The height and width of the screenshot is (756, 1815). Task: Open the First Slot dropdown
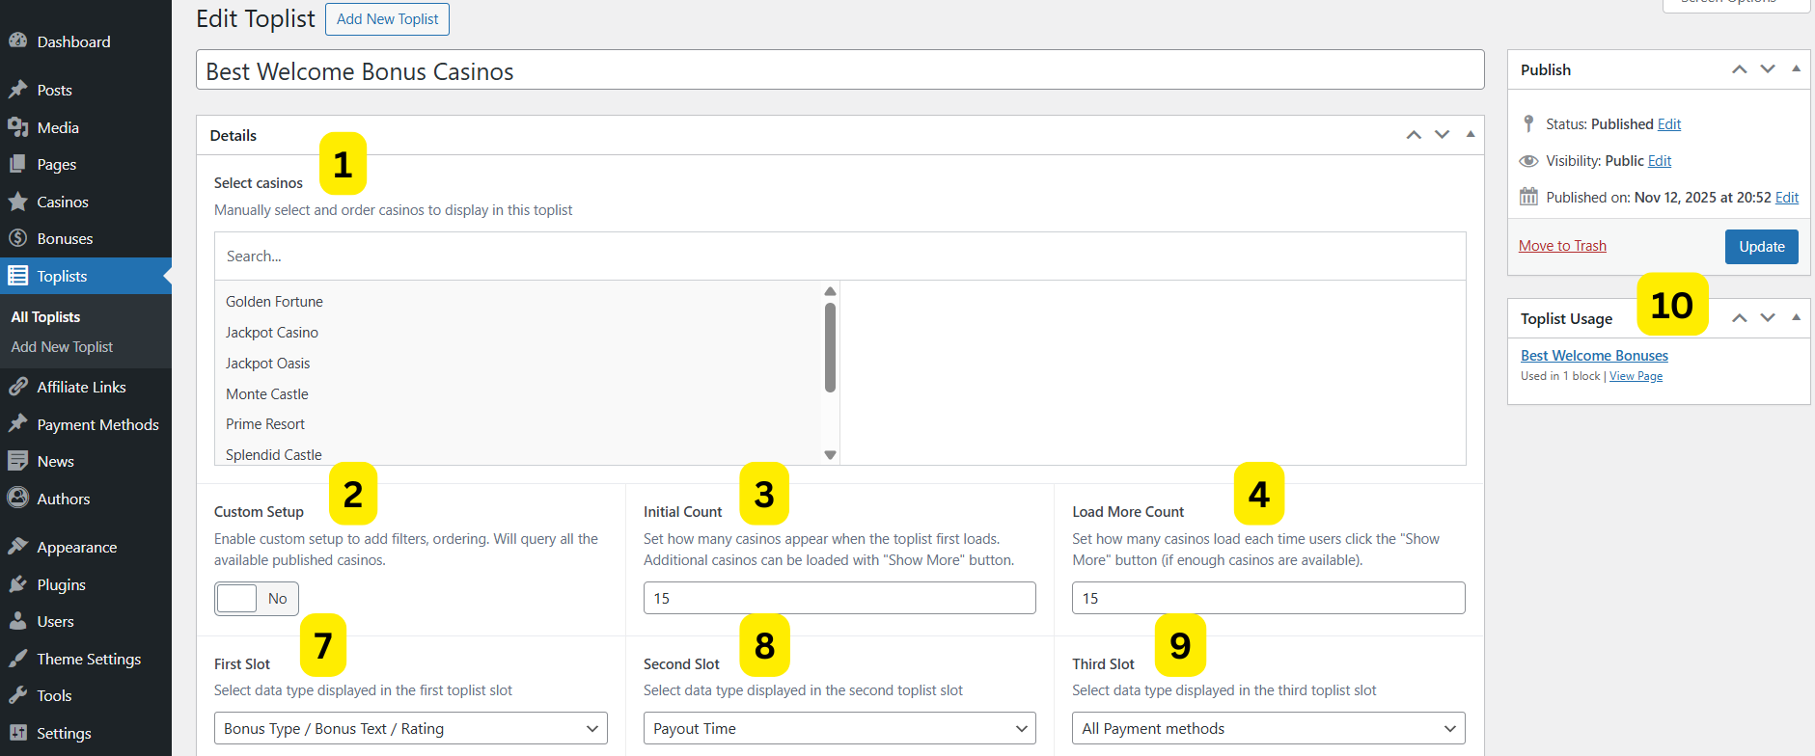coord(410,729)
